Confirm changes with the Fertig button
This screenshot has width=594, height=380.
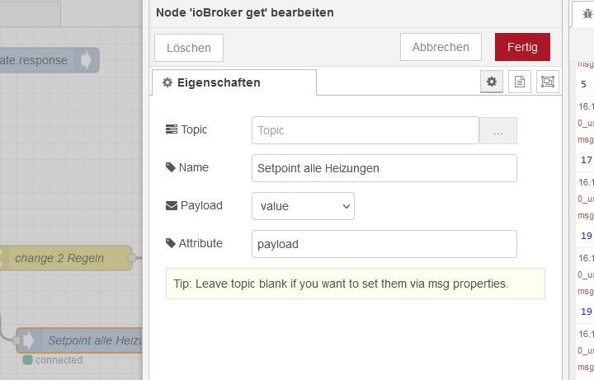pos(522,47)
